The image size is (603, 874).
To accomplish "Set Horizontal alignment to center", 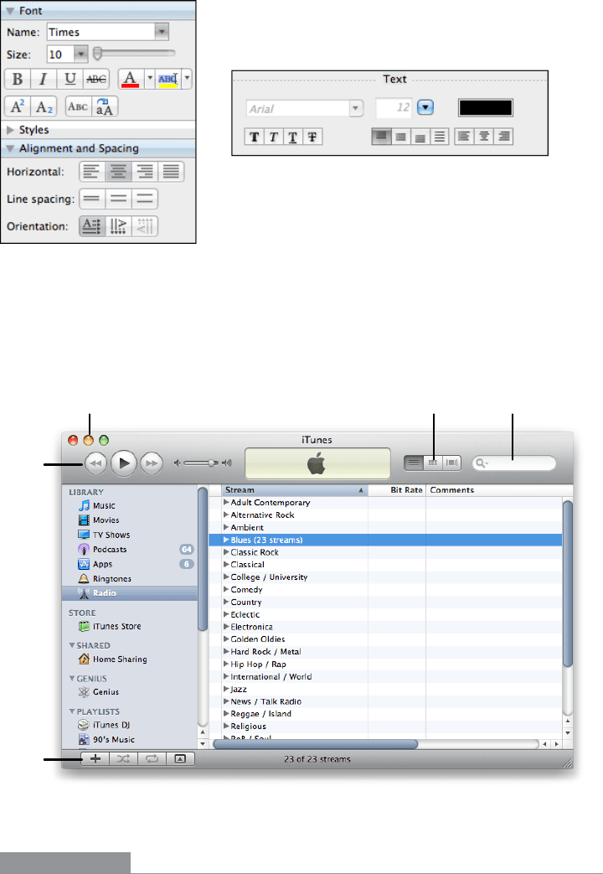I will [x=118, y=172].
